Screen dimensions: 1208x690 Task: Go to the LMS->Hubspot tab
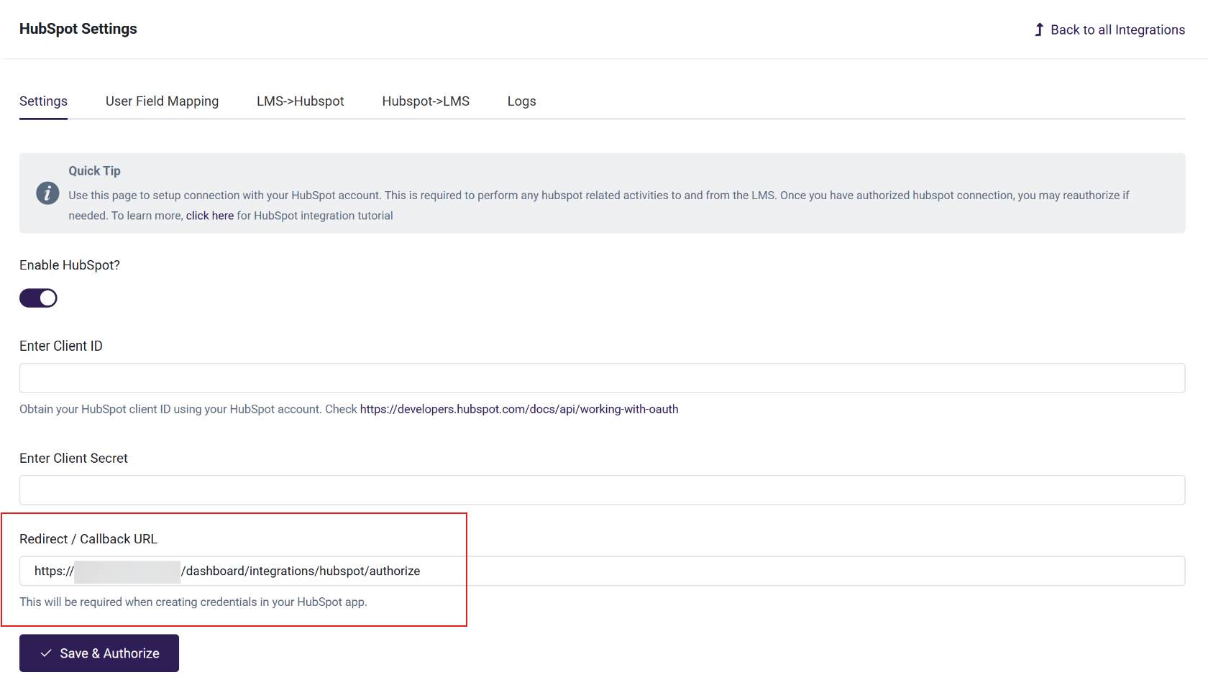click(x=300, y=101)
